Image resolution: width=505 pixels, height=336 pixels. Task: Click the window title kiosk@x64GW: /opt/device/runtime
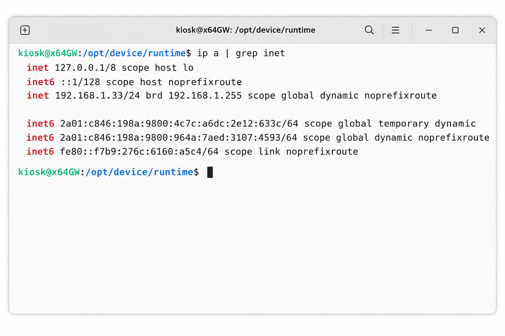point(246,30)
